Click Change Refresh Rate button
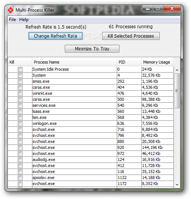191x199 pixels. tap(55, 36)
